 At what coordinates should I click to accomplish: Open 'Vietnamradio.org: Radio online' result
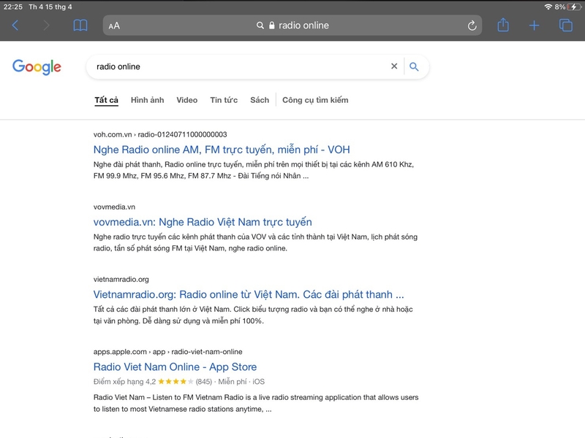[x=249, y=294]
